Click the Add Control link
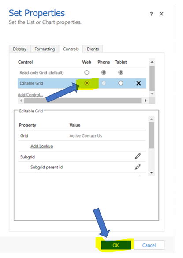The width and height of the screenshot is (183, 258). pyautogui.click(x=30, y=95)
